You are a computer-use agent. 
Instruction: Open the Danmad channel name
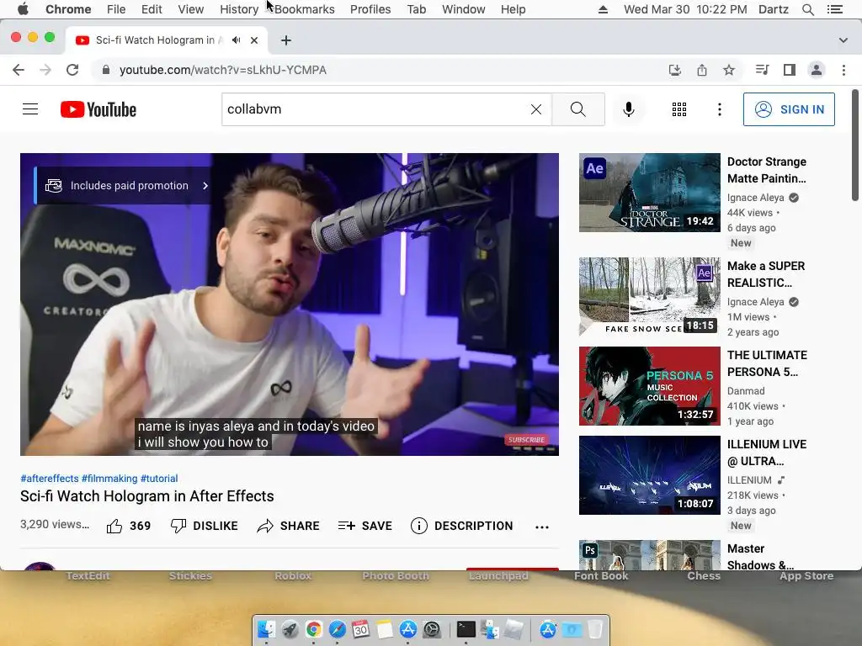746,391
